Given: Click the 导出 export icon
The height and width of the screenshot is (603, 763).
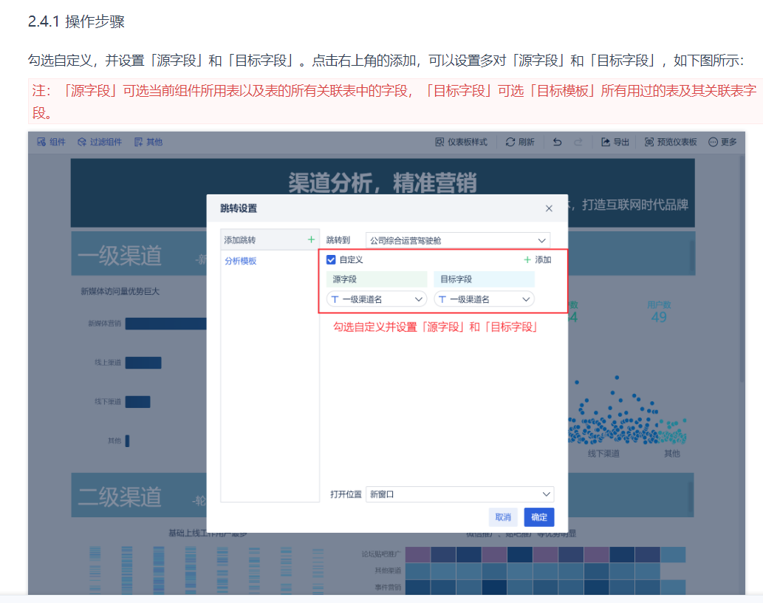Looking at the screenshot, I should (x=606, y=142).
